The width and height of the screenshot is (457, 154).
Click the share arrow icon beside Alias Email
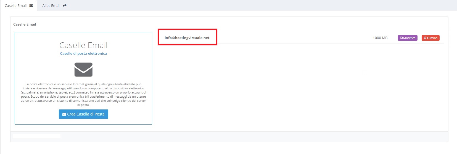point(65,5)
